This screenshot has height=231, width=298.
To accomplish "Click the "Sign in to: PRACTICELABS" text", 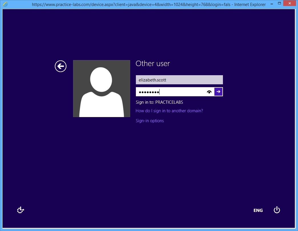I will (159, 102).
